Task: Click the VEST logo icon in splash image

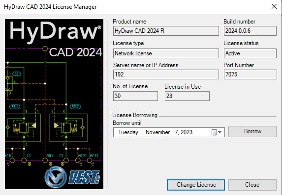Action: 56,177
